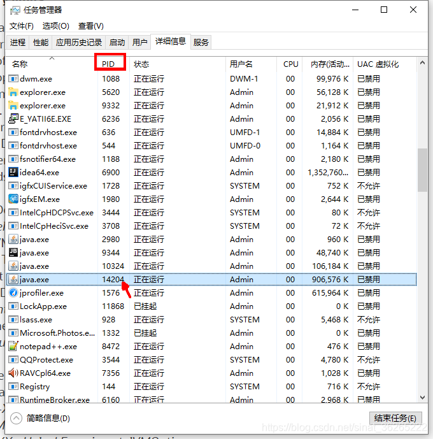
Task: Click the IntelCpHDCPSvc.exe icon
Action: (13, 213)
